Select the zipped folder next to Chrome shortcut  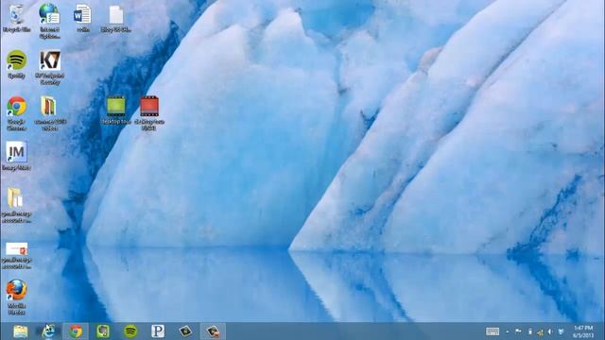[49, 113]
